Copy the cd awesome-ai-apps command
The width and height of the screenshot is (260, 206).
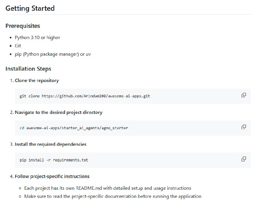(243, 127)
